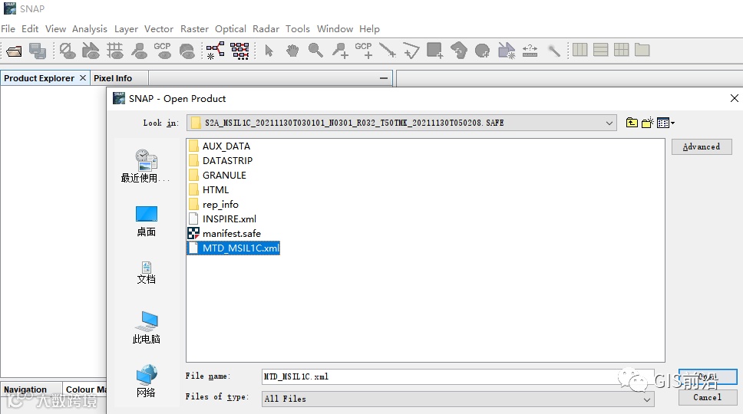This screenshot has width=743, height=414.
Task: Select the draw rectangle tool
Action: pos(435,50)
